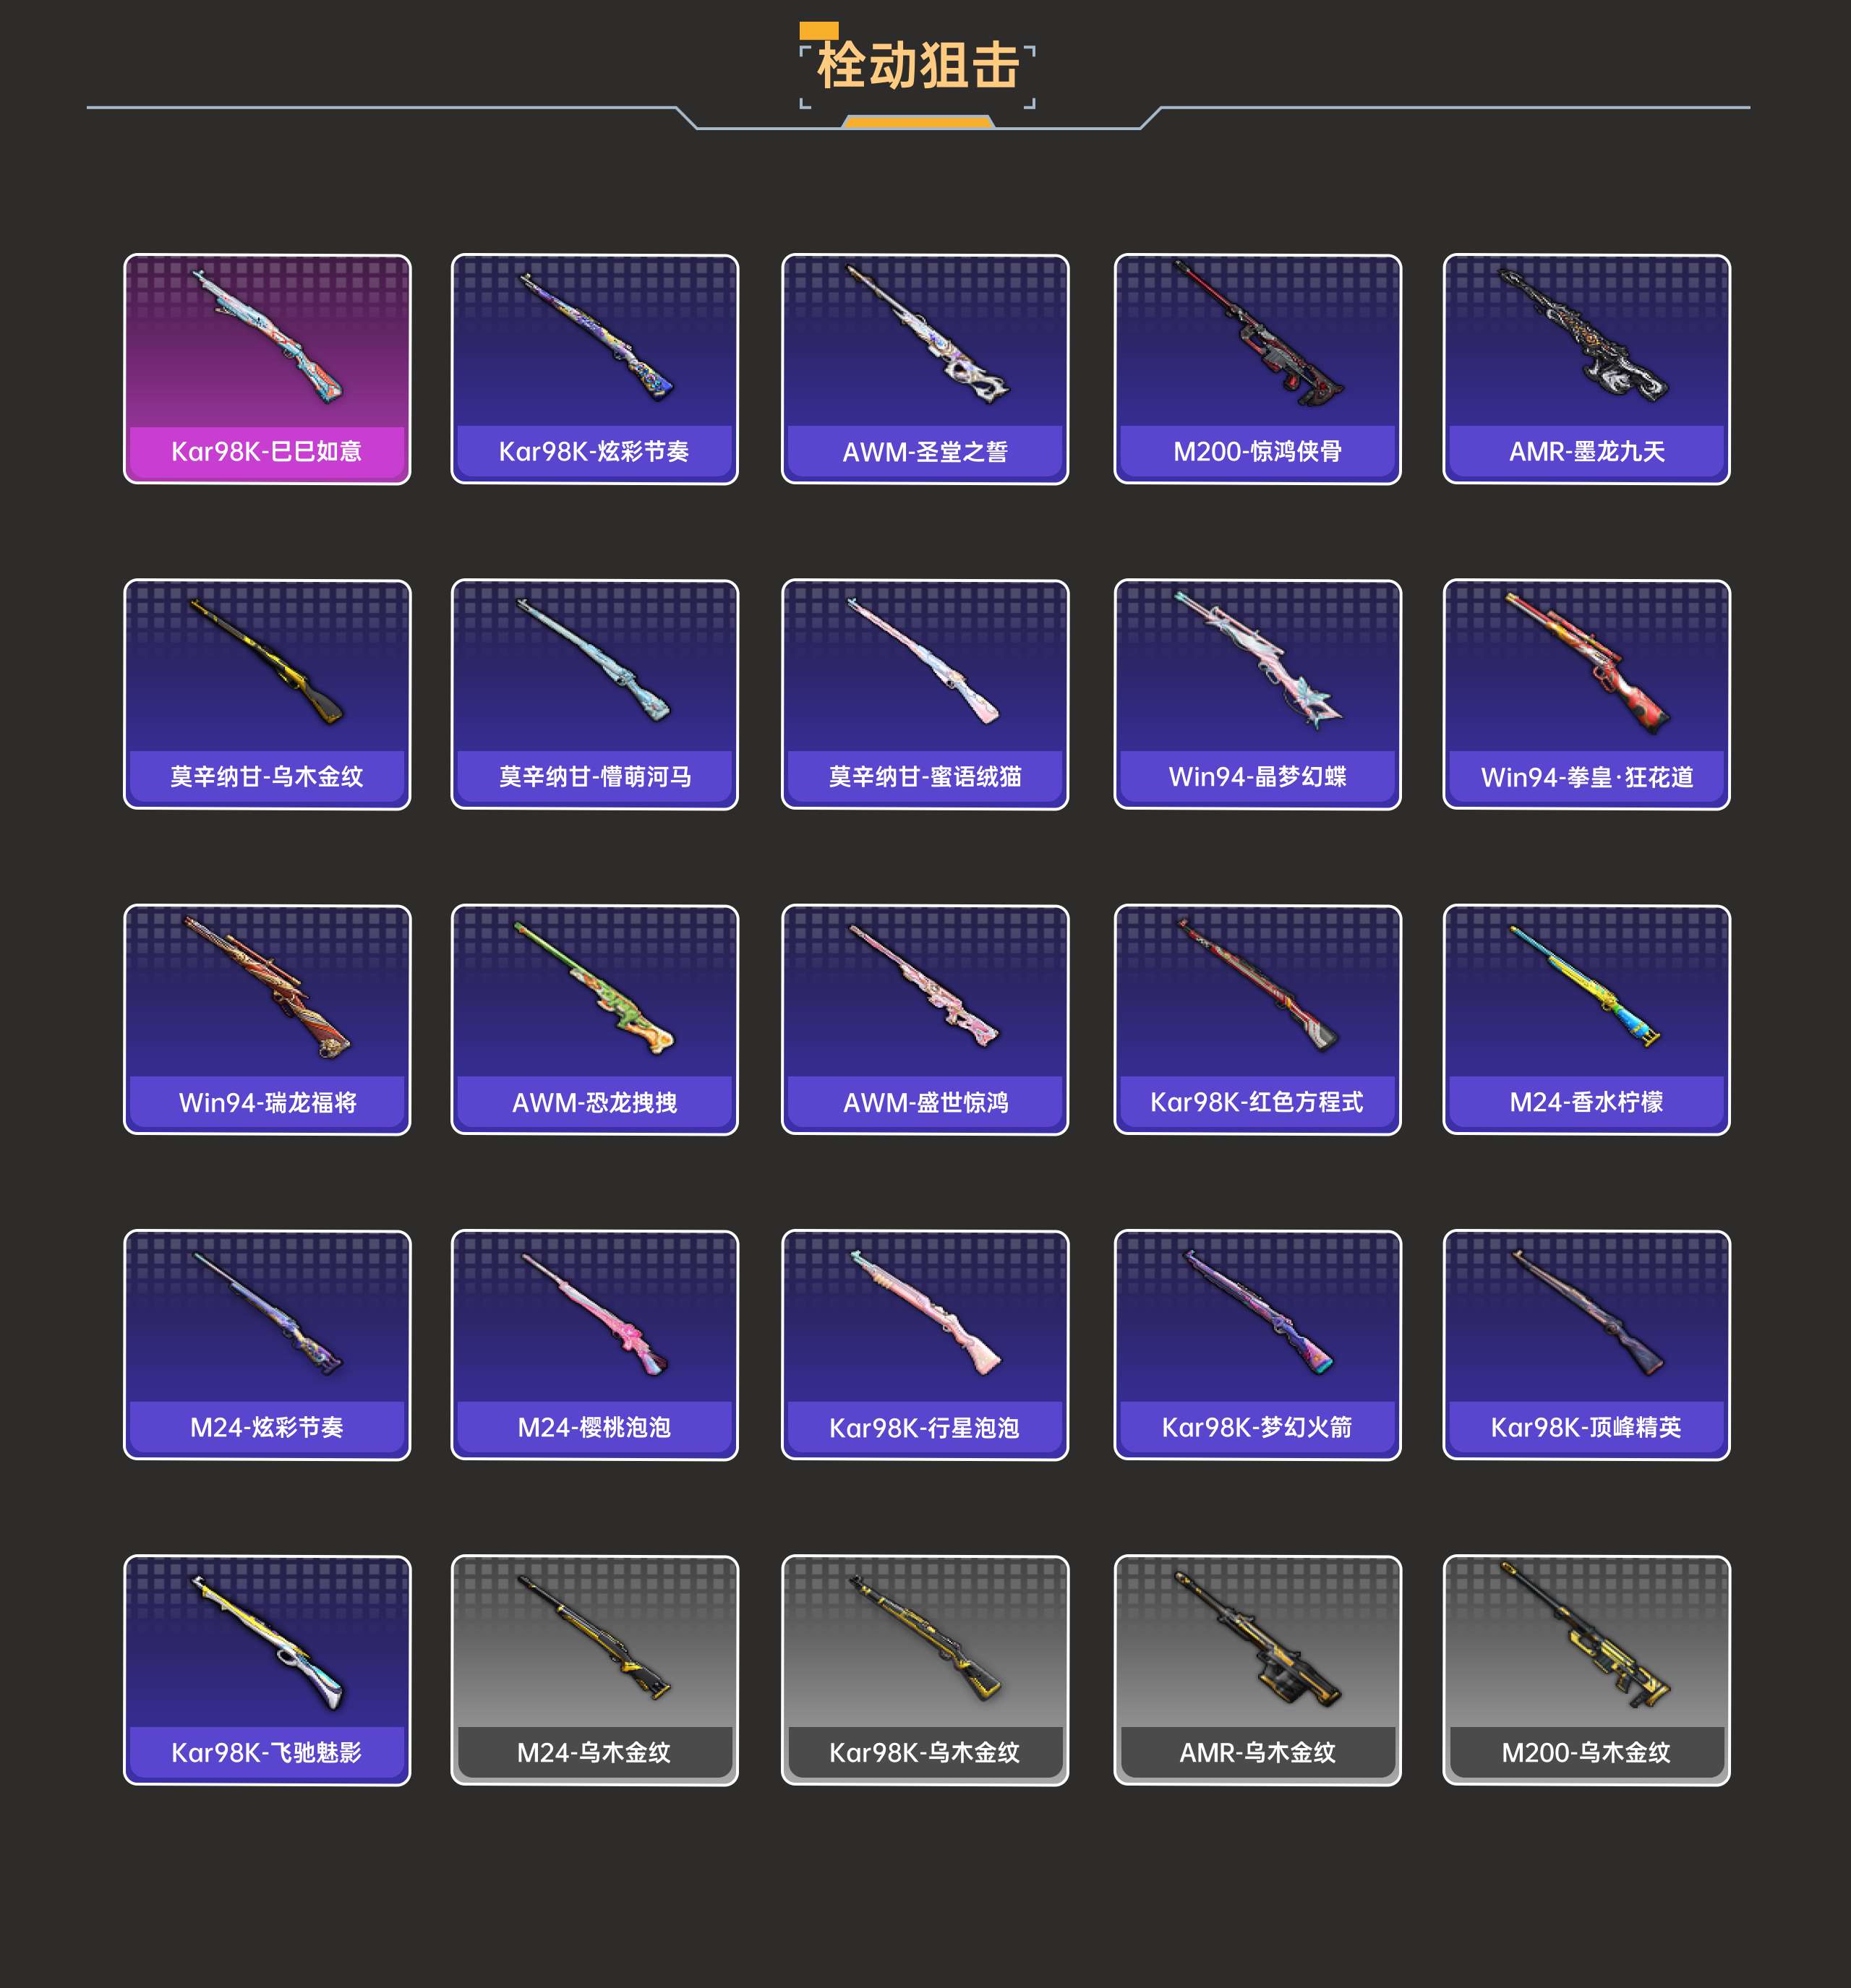Click the Kar98K-梦幻火箭 skin card
The height and width of the screenshot is (1988, 1851).
(x=1257, y=1345)
